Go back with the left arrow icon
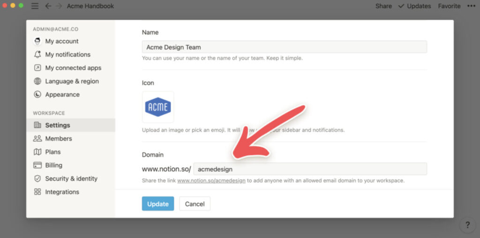Screen dimensions: 480x238 pyautogui.click(x=48, y=6)
